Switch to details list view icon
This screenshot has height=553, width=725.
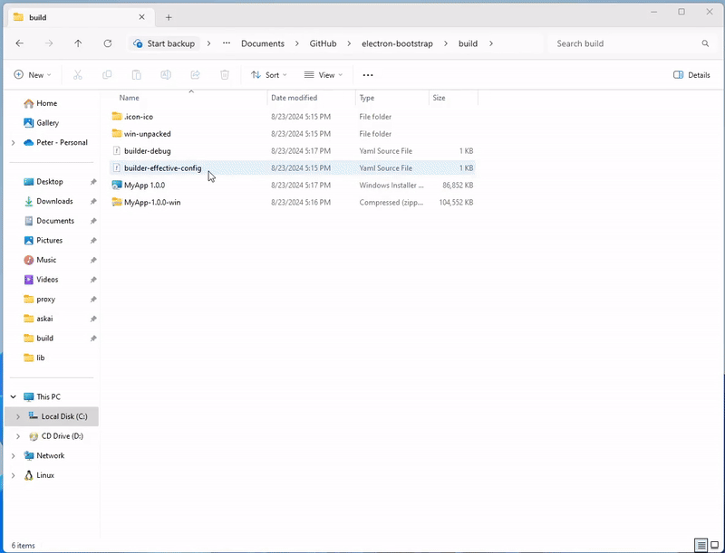pos(701,545)
